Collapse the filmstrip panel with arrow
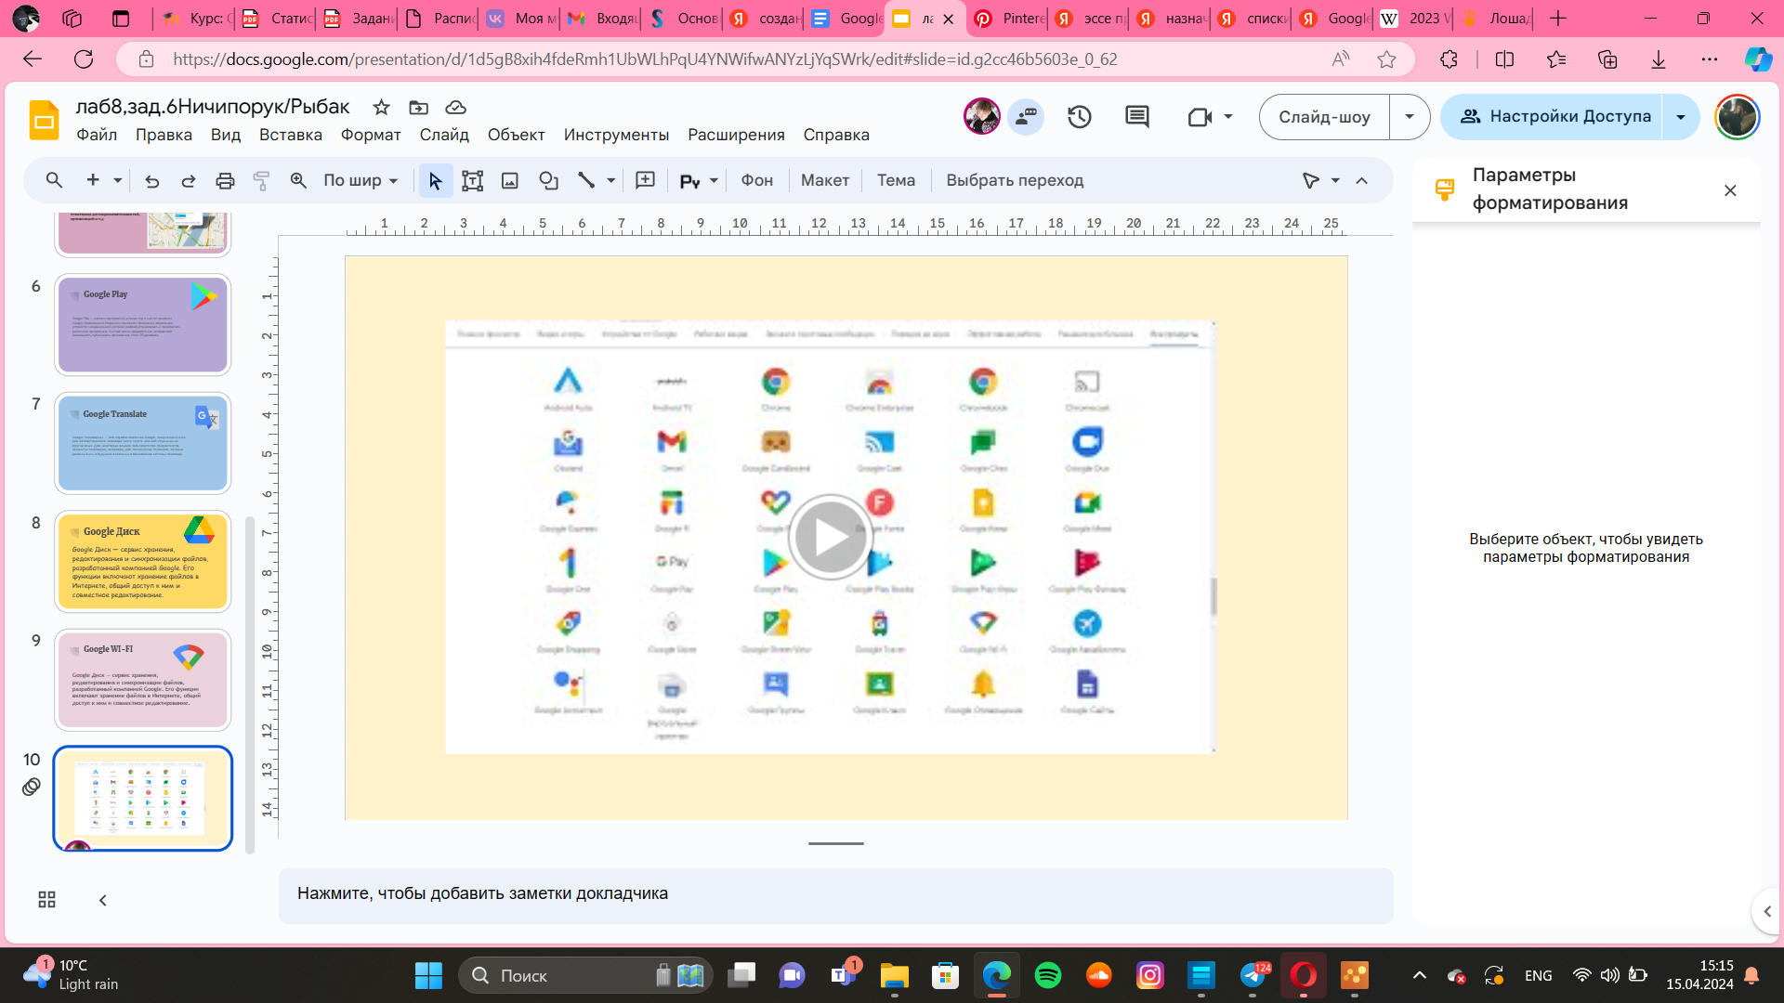 (x=103, y=900)
